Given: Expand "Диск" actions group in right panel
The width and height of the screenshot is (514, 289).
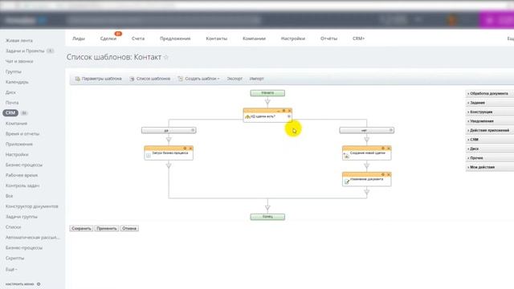Looking at the screenshot, I should pos(490,149).
